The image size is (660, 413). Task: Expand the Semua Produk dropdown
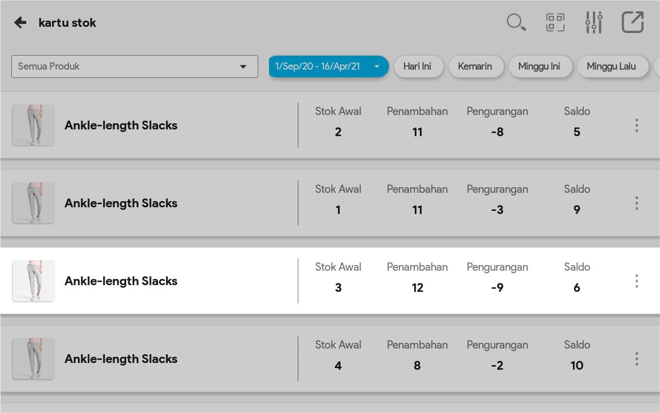134,67
